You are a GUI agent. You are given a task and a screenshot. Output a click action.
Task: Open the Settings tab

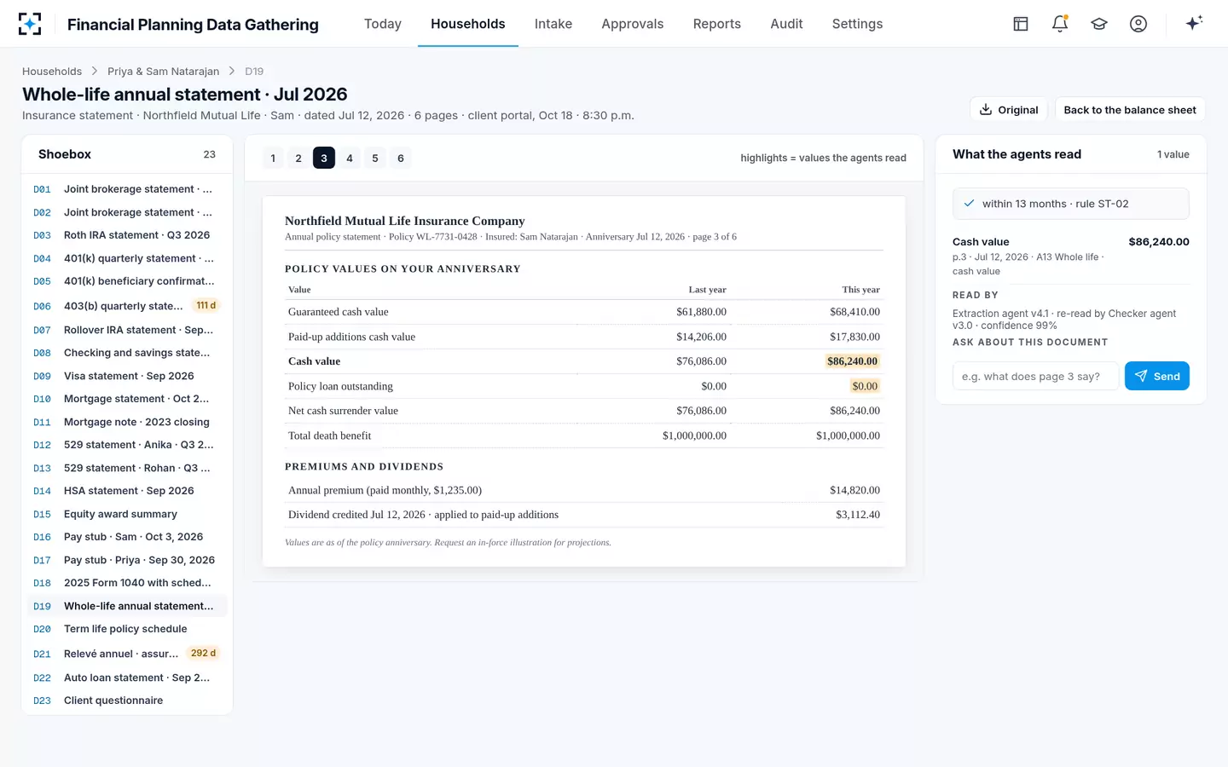tap(858, 24)
